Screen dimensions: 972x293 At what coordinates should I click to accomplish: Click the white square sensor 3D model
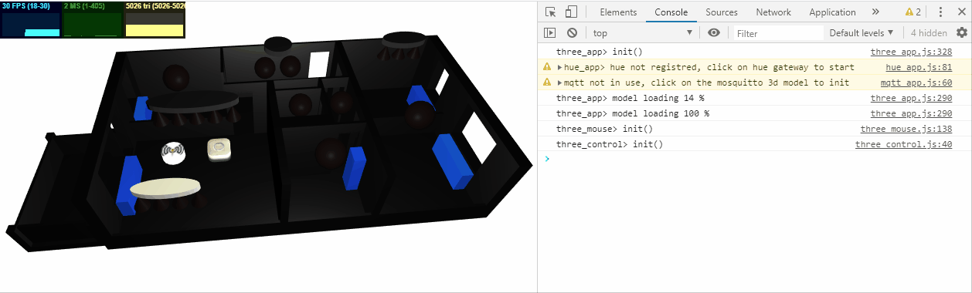point(219,150)
